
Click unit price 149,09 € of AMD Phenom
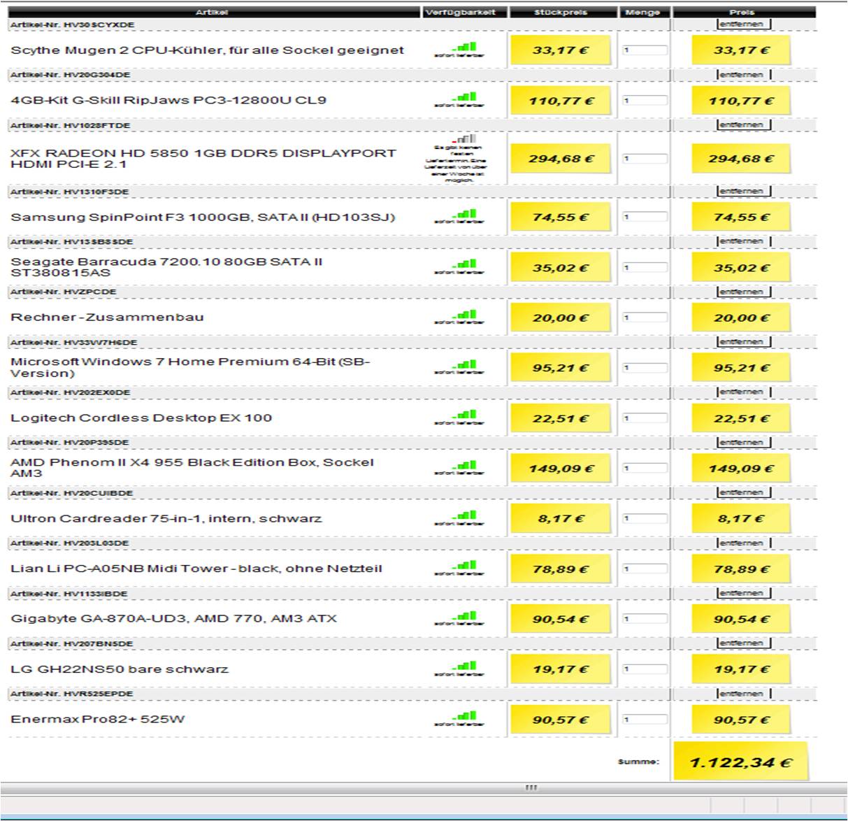[561, 469]
